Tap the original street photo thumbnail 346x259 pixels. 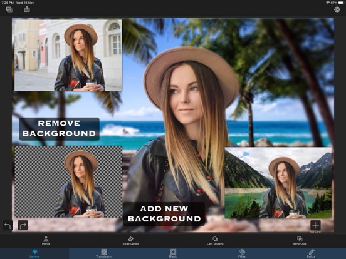coord(68,55)
